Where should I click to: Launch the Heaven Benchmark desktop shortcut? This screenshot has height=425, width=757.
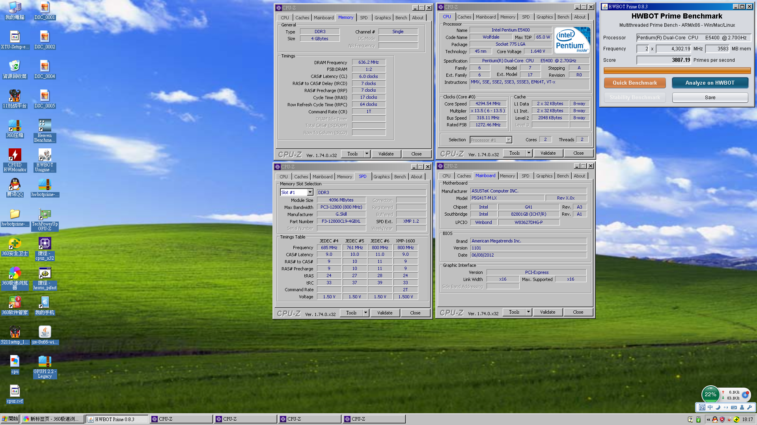(x=45, y=131)
